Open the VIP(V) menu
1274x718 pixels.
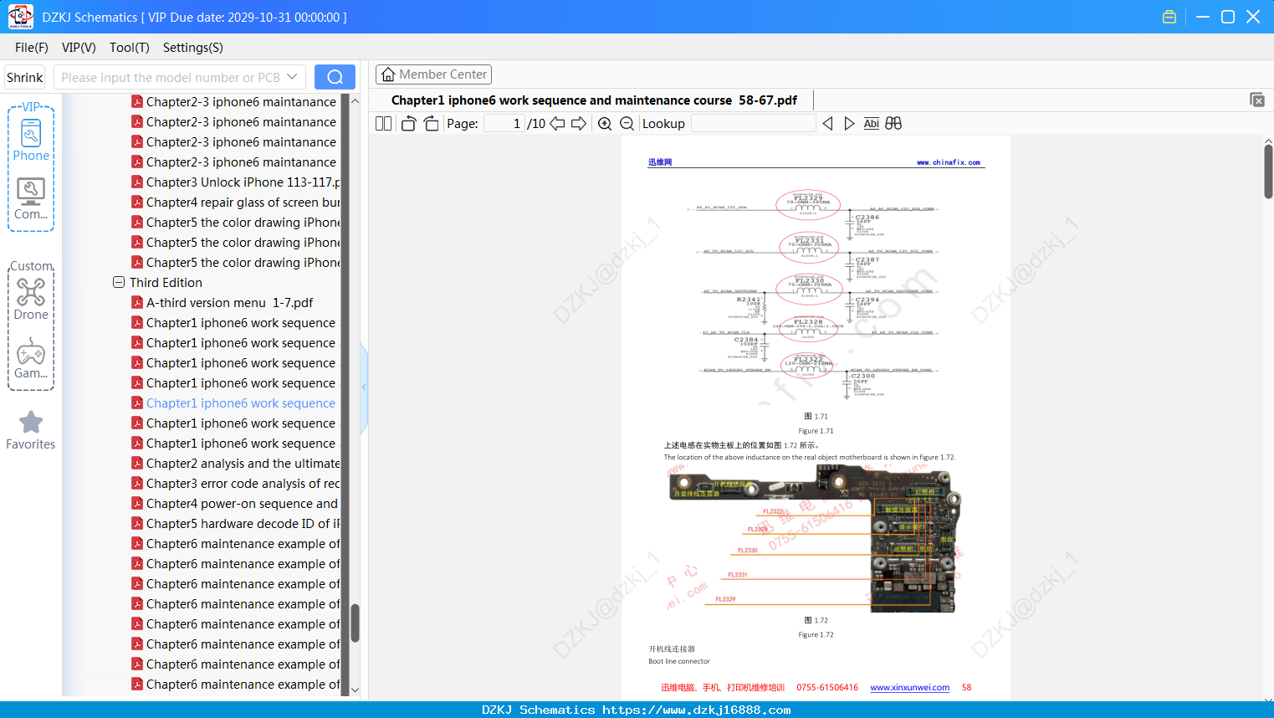coord(79,48)
